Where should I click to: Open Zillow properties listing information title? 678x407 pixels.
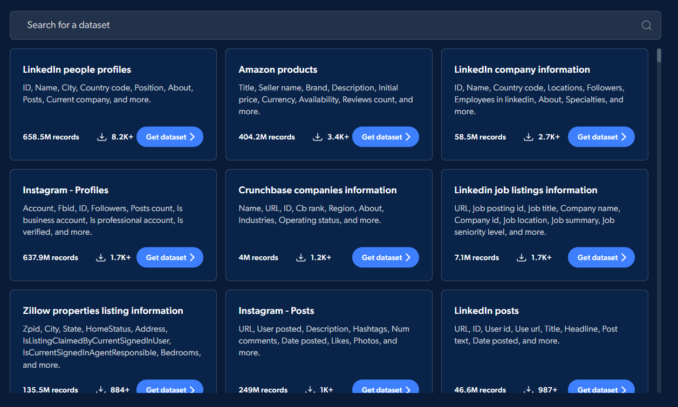point(103,311)
